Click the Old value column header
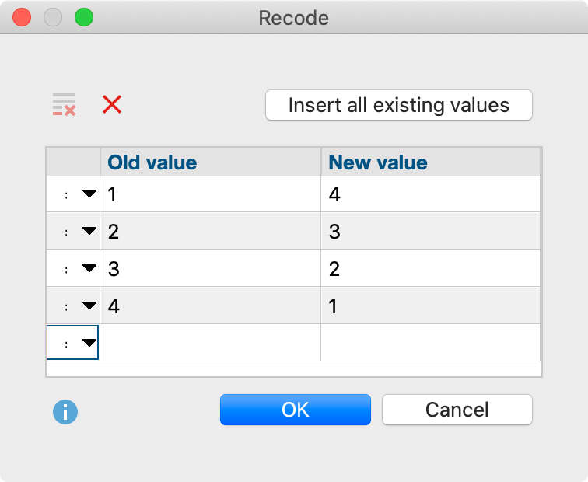 click(210, 162)
